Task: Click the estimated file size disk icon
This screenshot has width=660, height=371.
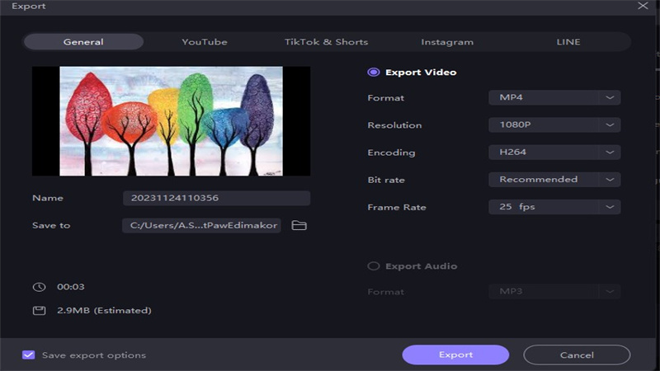Action: 39,311
